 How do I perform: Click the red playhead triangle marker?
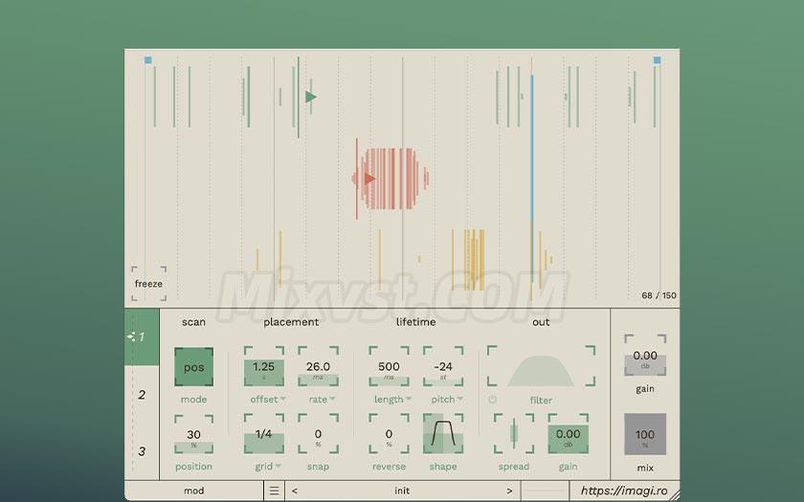point(369,178)
